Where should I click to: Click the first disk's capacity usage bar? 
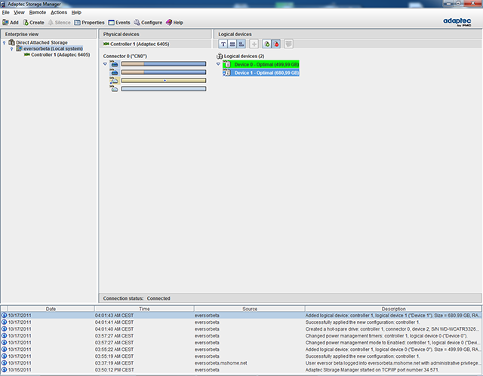164,63
